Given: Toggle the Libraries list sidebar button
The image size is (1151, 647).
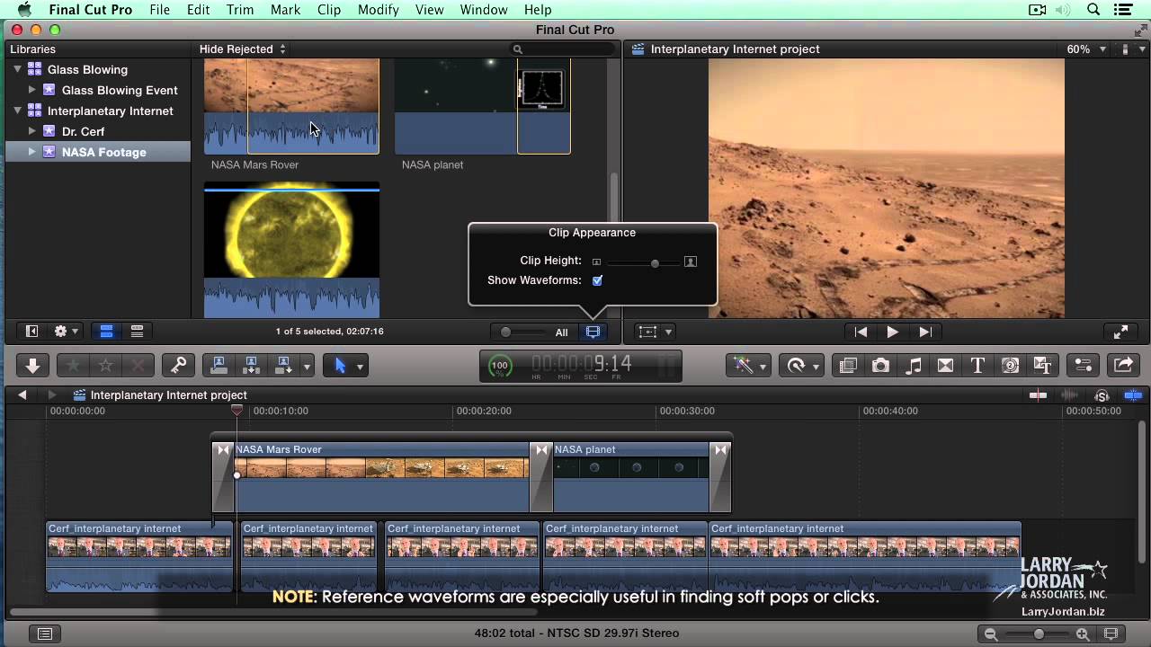Looking at the screenshot, I should coord(31,332).
